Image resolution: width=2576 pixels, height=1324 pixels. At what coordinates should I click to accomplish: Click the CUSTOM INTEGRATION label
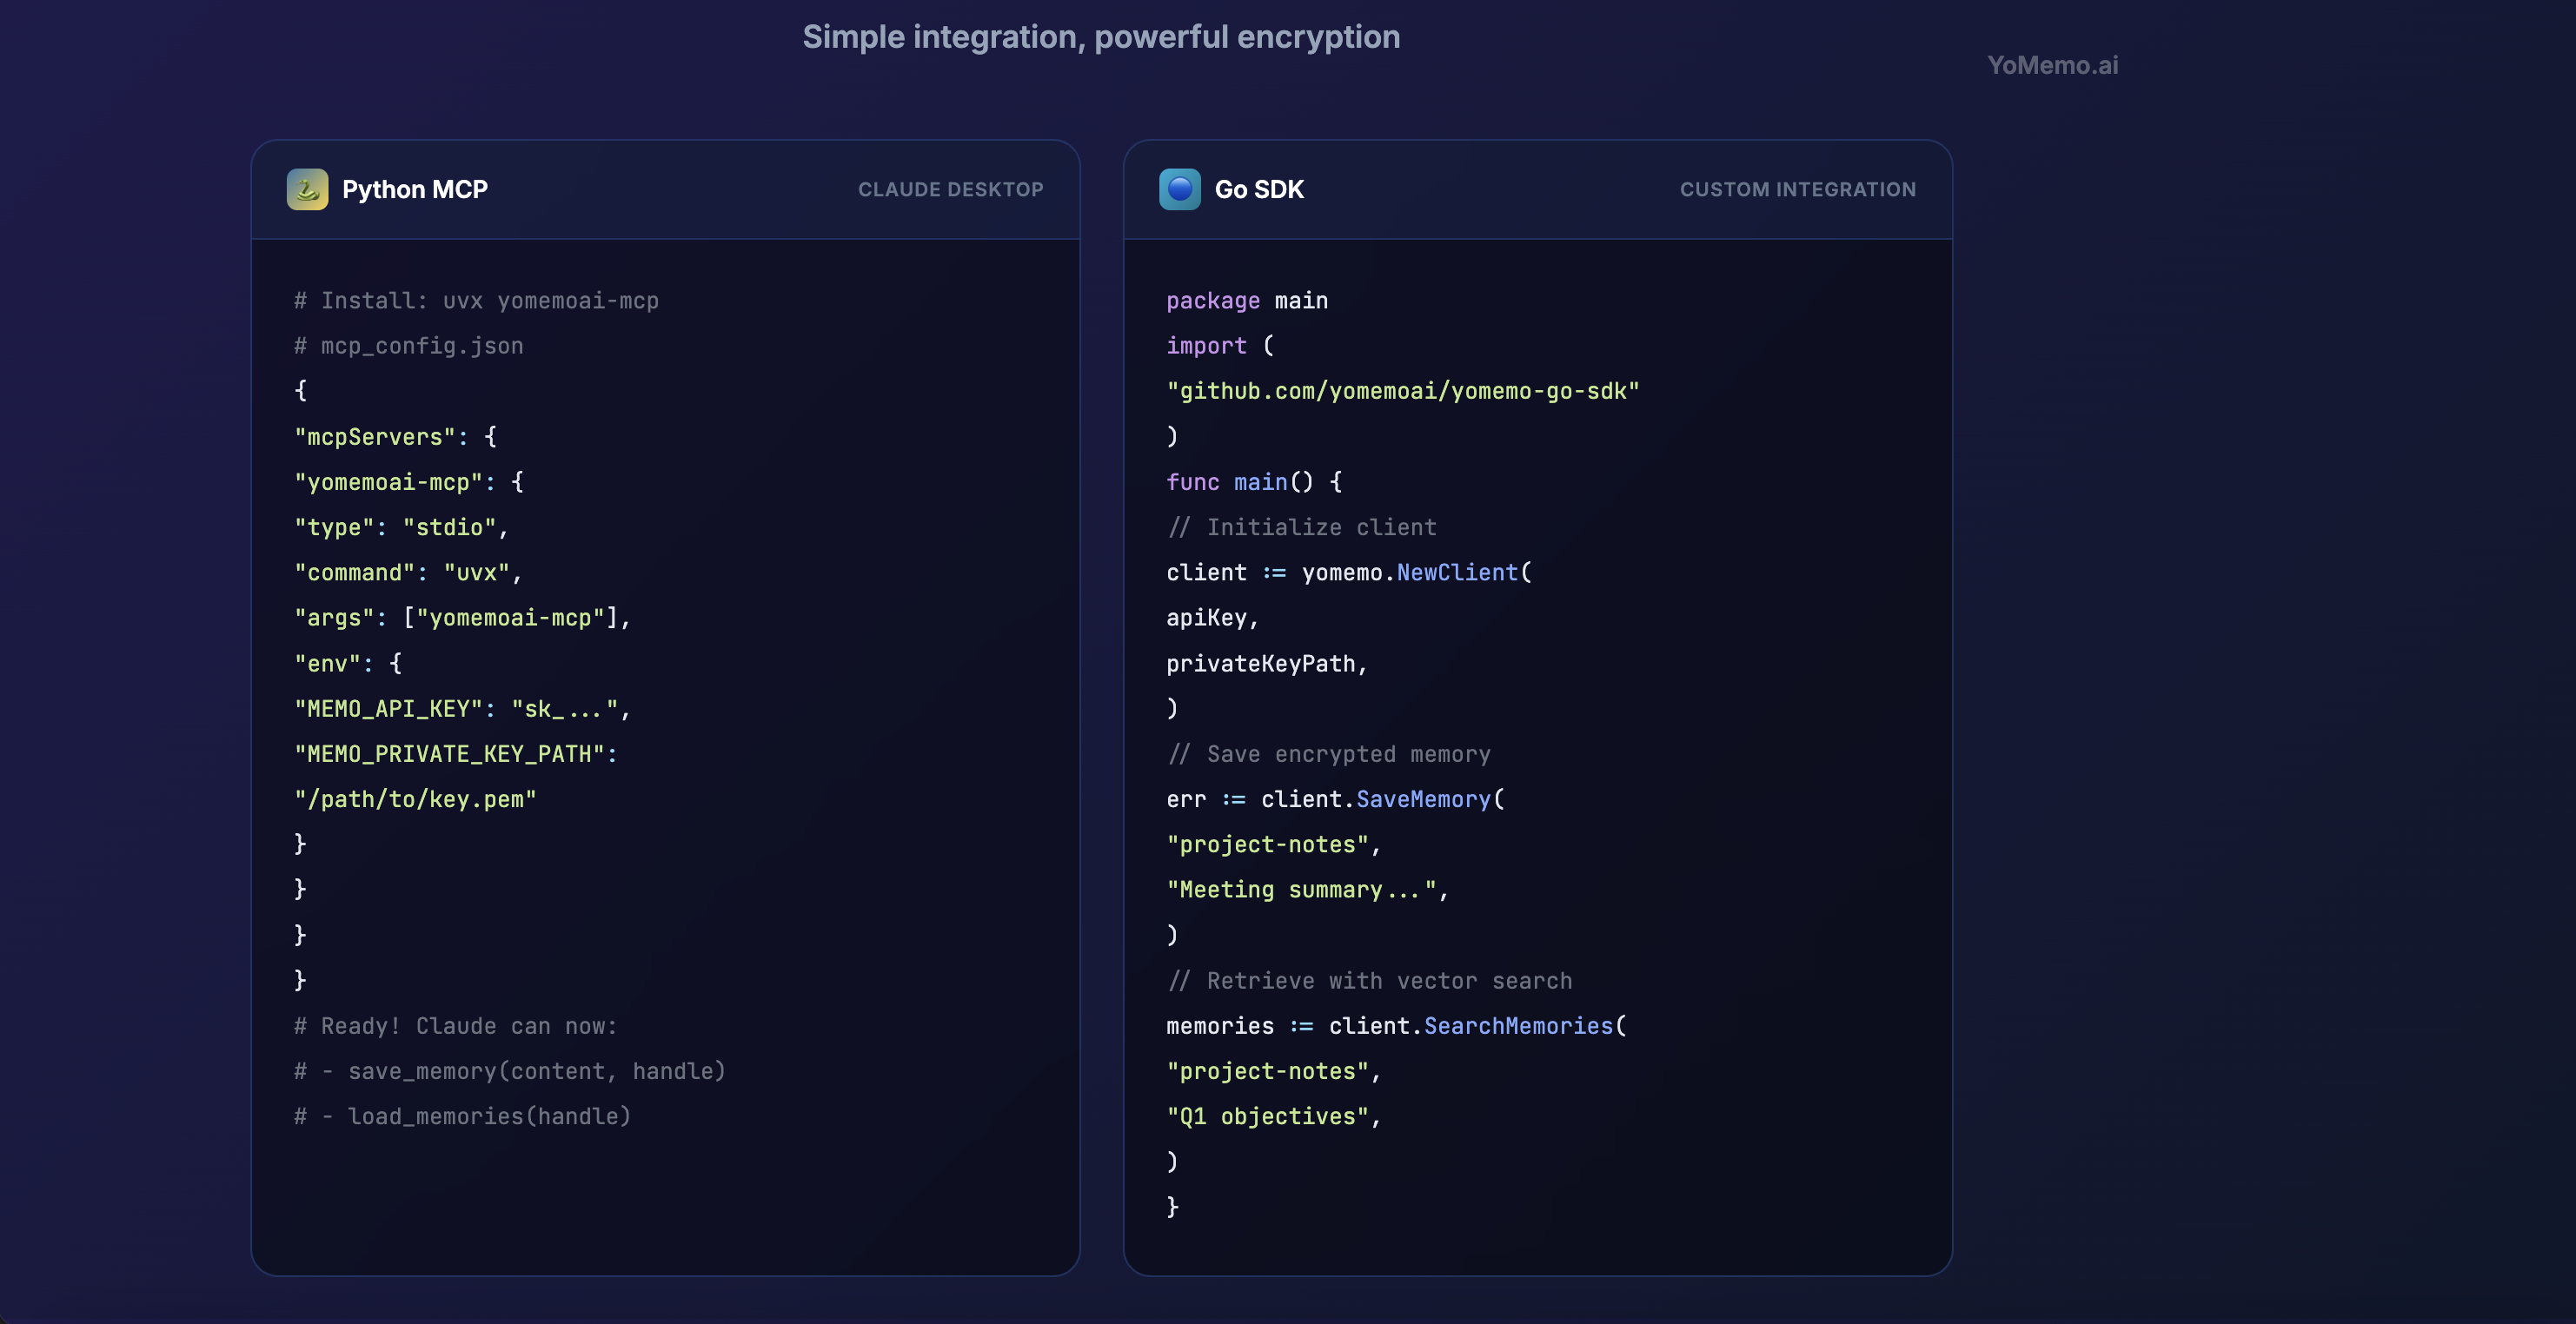click(1797, 189)
